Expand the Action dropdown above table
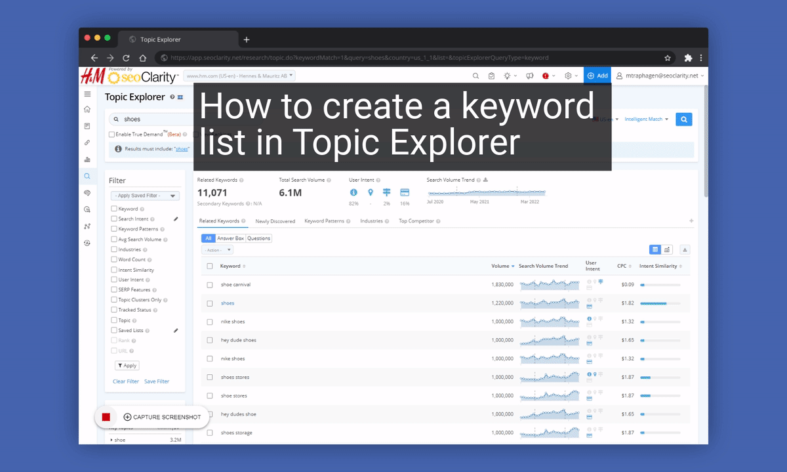Image resolution: width=787 pixels, height=472 pixels. coord(217,250)
